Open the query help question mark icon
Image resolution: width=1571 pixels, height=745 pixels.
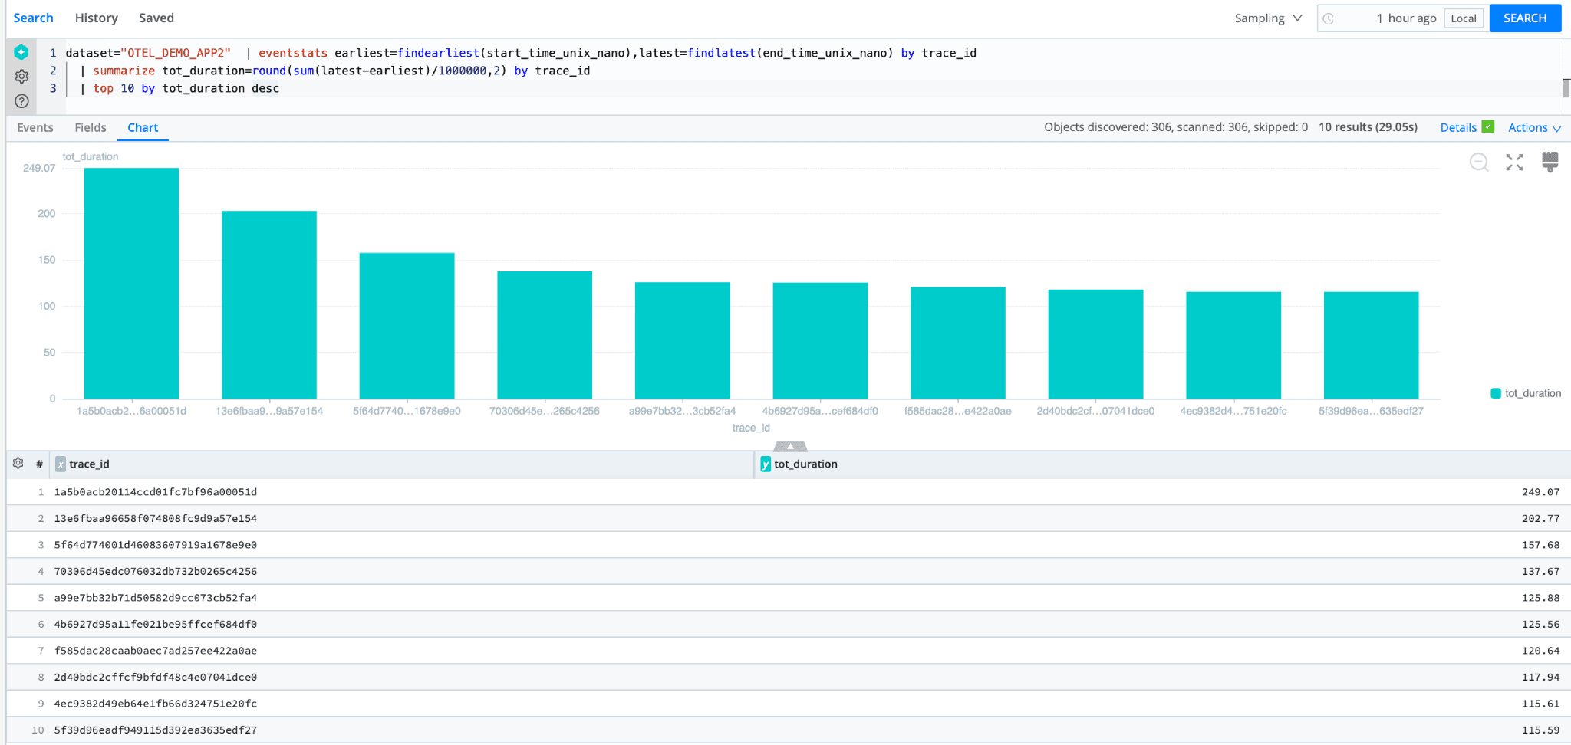point(21,101)
